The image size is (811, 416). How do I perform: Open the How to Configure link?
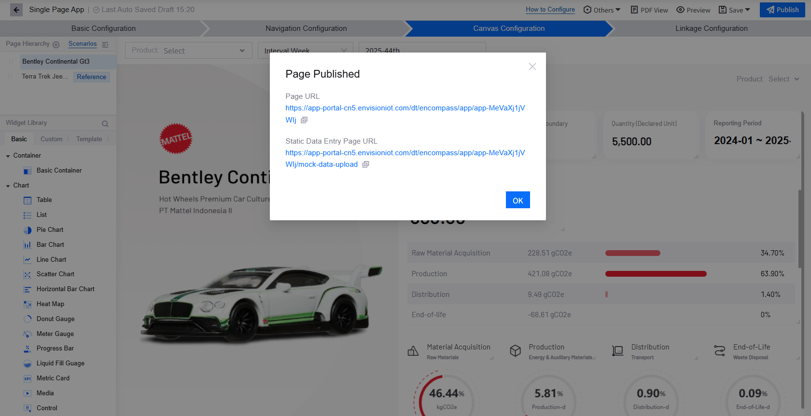(x=550, y=10)
